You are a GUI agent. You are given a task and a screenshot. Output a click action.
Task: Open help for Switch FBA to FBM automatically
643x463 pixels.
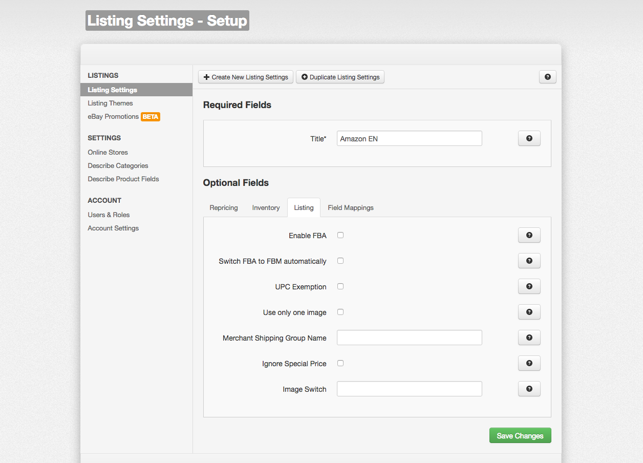pyautogui.click(x=529, y=261)
